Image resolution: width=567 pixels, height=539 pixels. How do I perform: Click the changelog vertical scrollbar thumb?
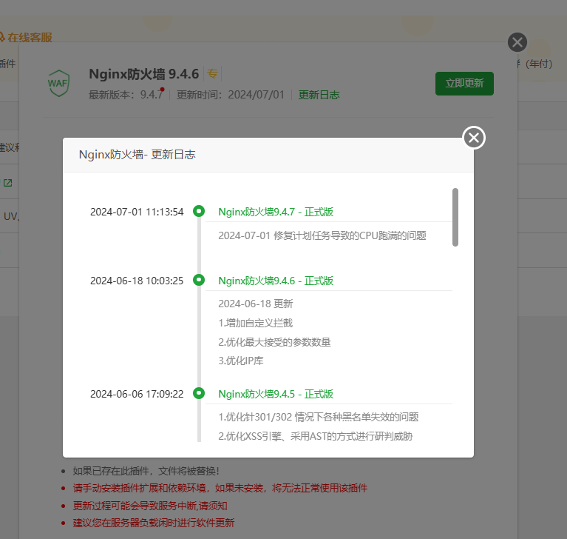tap(455, 218)
